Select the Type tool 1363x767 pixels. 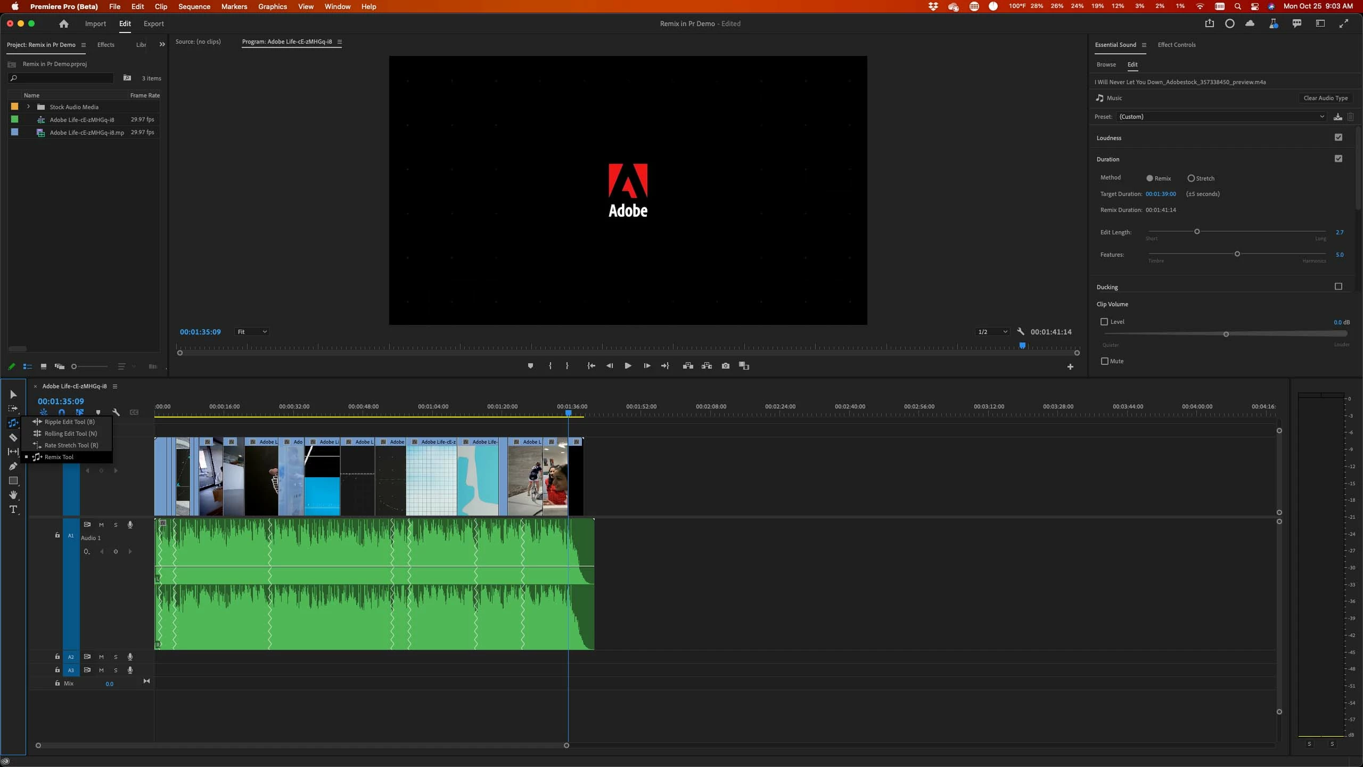[x=13, y=510]
